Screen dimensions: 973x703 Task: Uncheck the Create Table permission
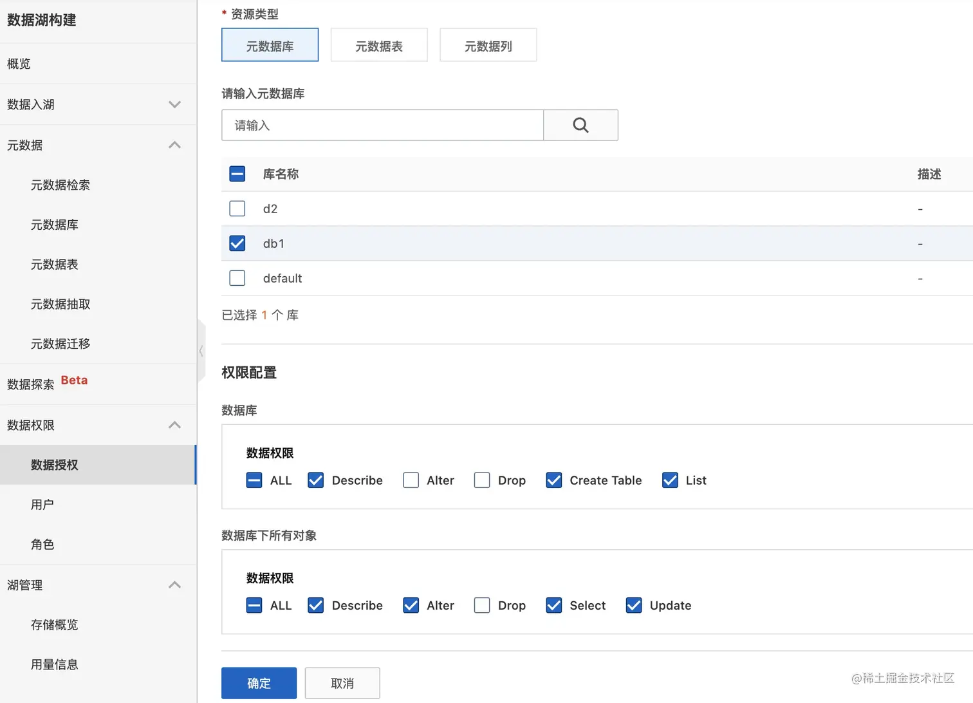[x=554, y=480]
